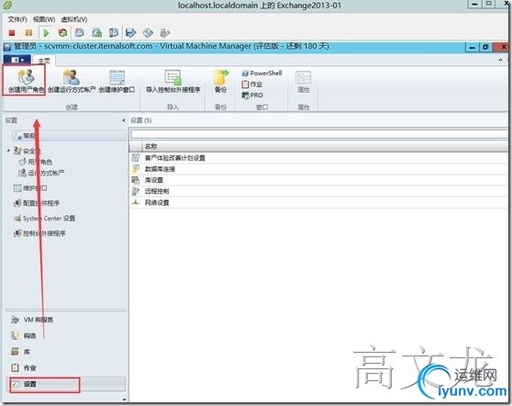
Task: Click 创建用户角色 ribbon button
Action: 26,81
